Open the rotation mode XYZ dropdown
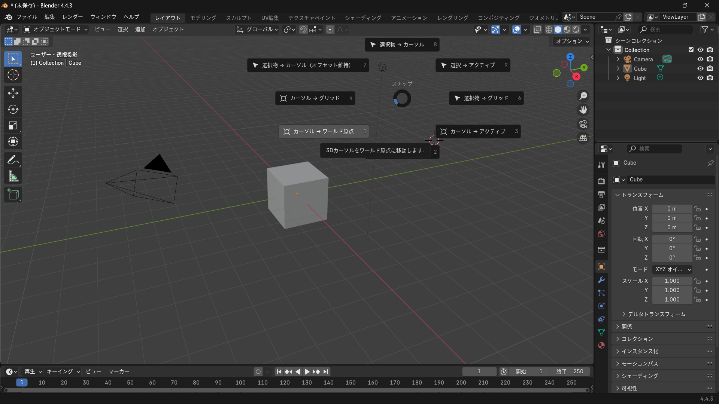Screen dimensions: 719x404 673,269
